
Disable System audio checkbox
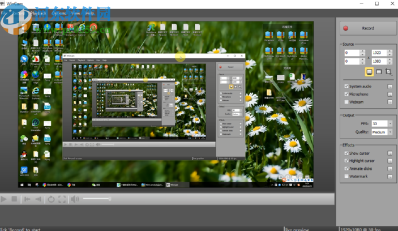coord(346,86)
